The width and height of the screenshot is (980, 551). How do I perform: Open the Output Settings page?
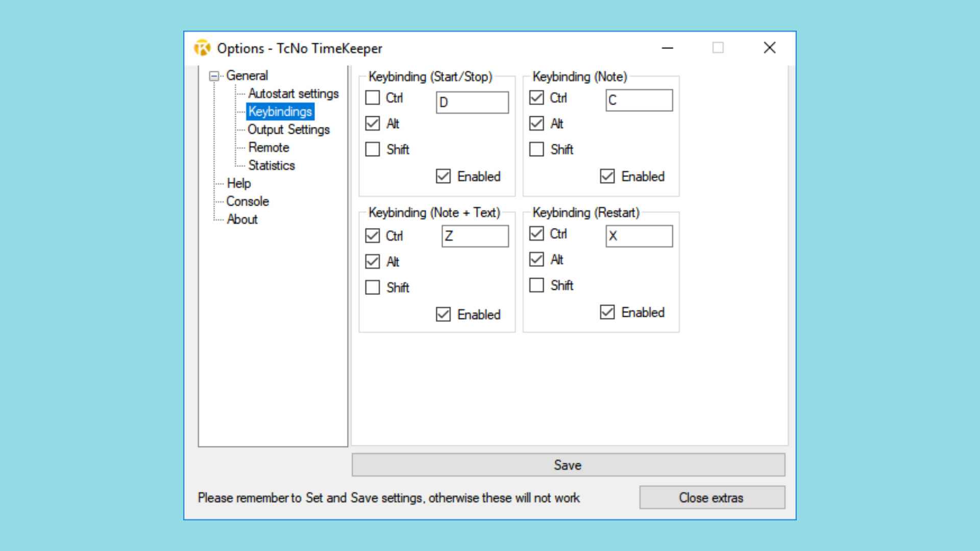point(288,130)
